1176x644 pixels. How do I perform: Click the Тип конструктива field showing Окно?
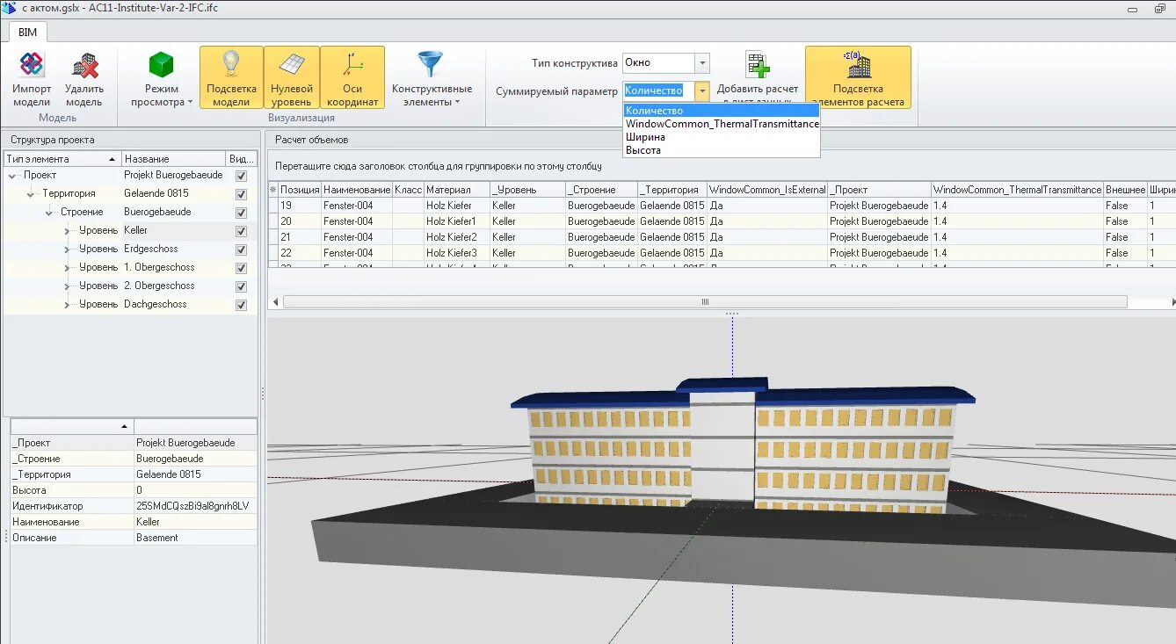pyautogui.click(x=658, y=63)
